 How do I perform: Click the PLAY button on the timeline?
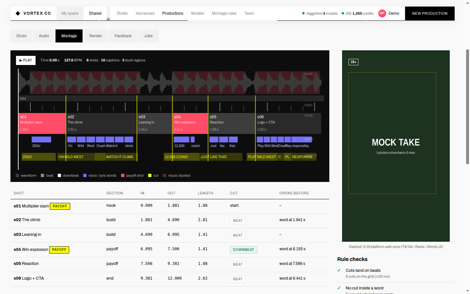[x=26, y=60]
